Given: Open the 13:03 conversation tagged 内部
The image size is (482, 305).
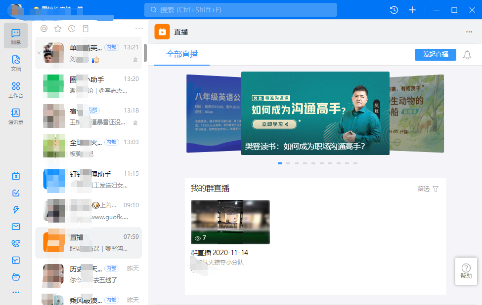Looking at the screenshot, I should (x=88, y=148).
